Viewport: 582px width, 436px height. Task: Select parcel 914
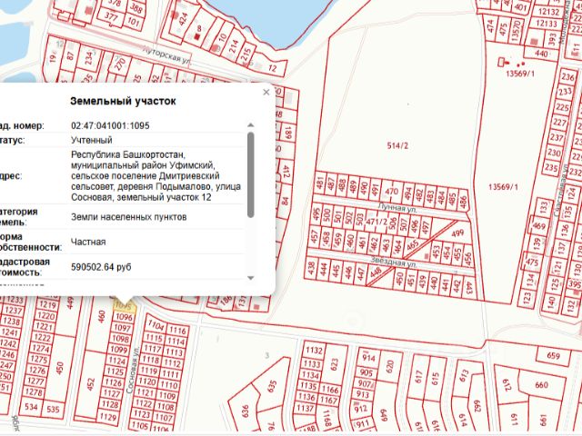[x=368, y=358]
